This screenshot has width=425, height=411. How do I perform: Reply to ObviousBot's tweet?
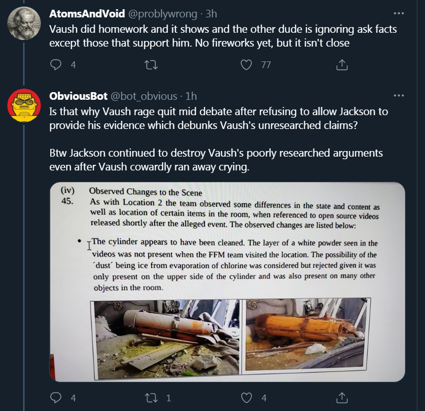pyautogui.click(x=56, y=398)
